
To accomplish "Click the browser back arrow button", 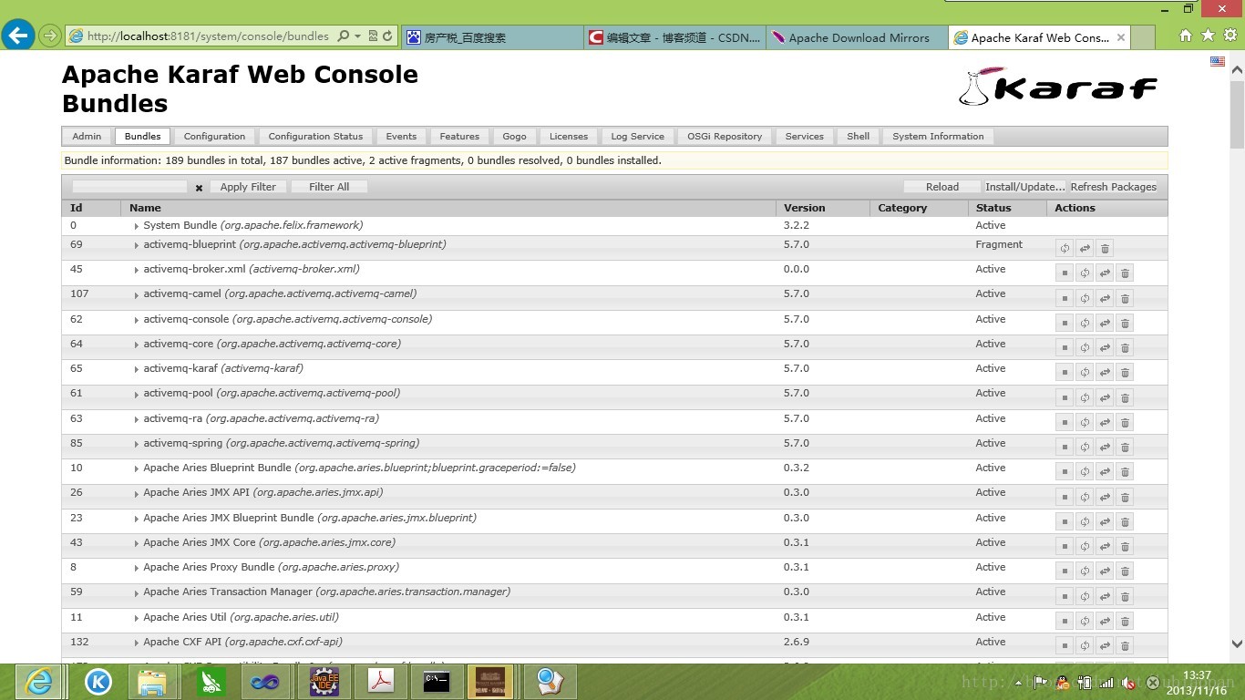I will pyautogui.click(x=18, y=36).
